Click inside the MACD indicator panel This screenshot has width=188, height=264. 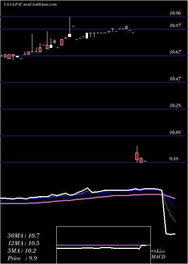click(103, 245)
